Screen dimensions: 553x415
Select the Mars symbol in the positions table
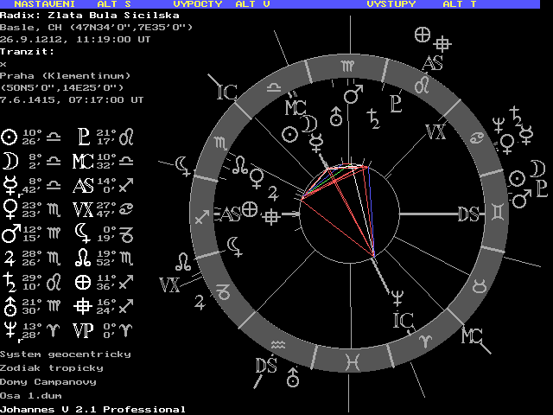pos(10,233)
